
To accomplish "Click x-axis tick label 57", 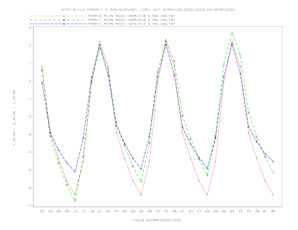I will [x=199, y=211].
